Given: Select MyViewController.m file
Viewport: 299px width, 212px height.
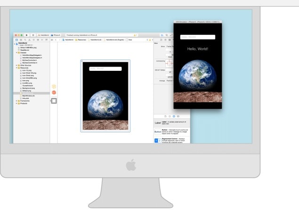Looking at the screenshot, I should tap(29, 63).
